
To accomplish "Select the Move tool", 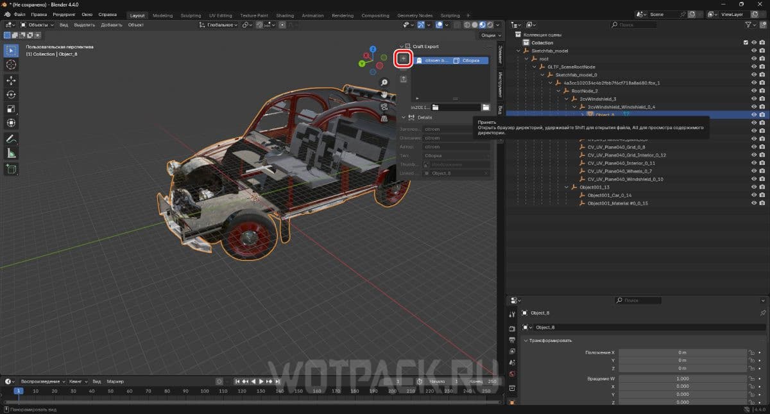I will (11, 80).
